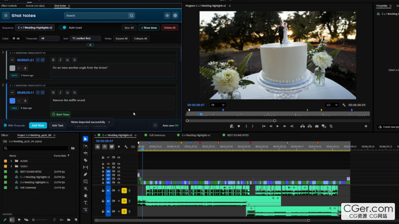The height and width of the screenshot is (224, 399).
Task: Toggle lock on track A3
Action: 103,211
